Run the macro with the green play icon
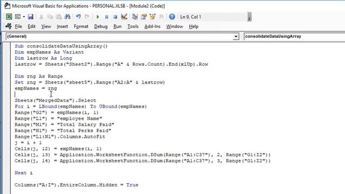The image size is (345, 194). pos(98,17)
